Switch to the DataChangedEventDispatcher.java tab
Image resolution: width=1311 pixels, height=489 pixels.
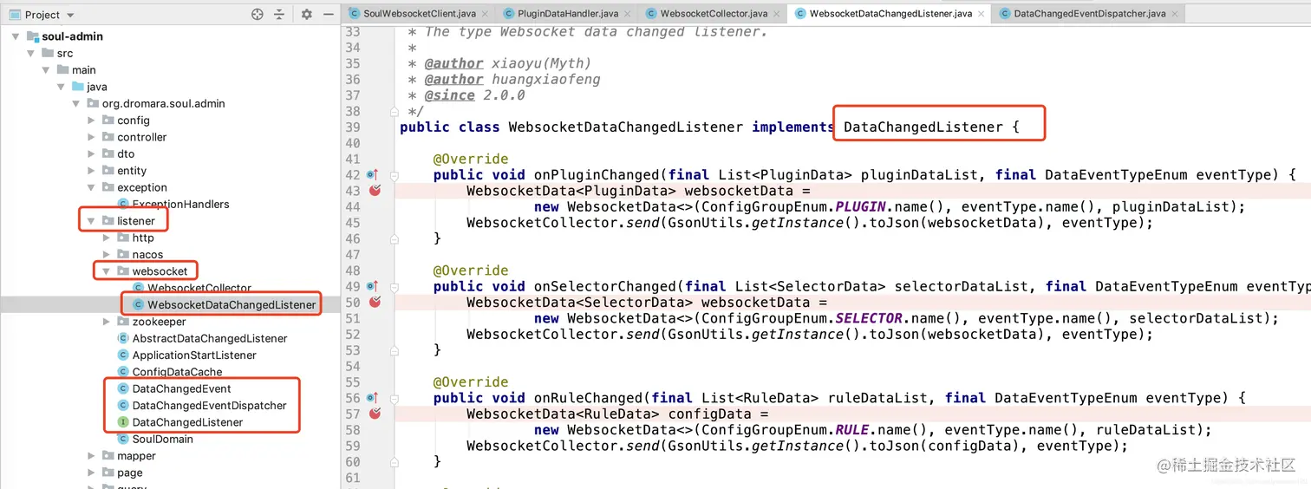1089,14
